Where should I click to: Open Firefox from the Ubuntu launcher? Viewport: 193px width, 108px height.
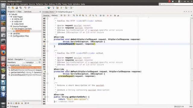[x=3, y=53]
